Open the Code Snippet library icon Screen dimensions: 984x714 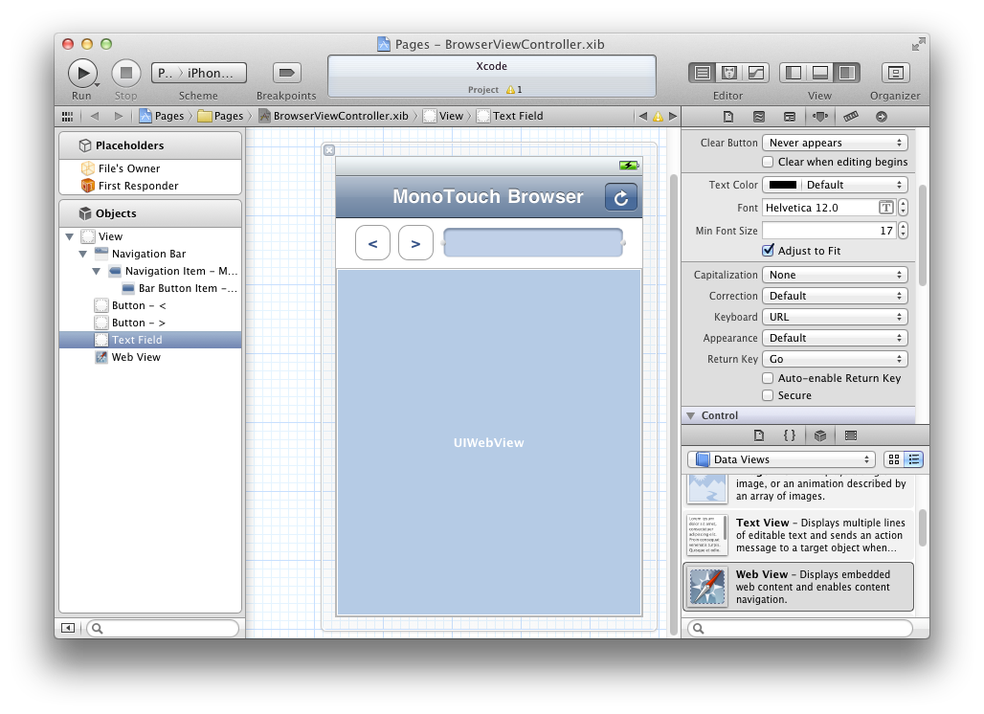(x=789, y=435)
